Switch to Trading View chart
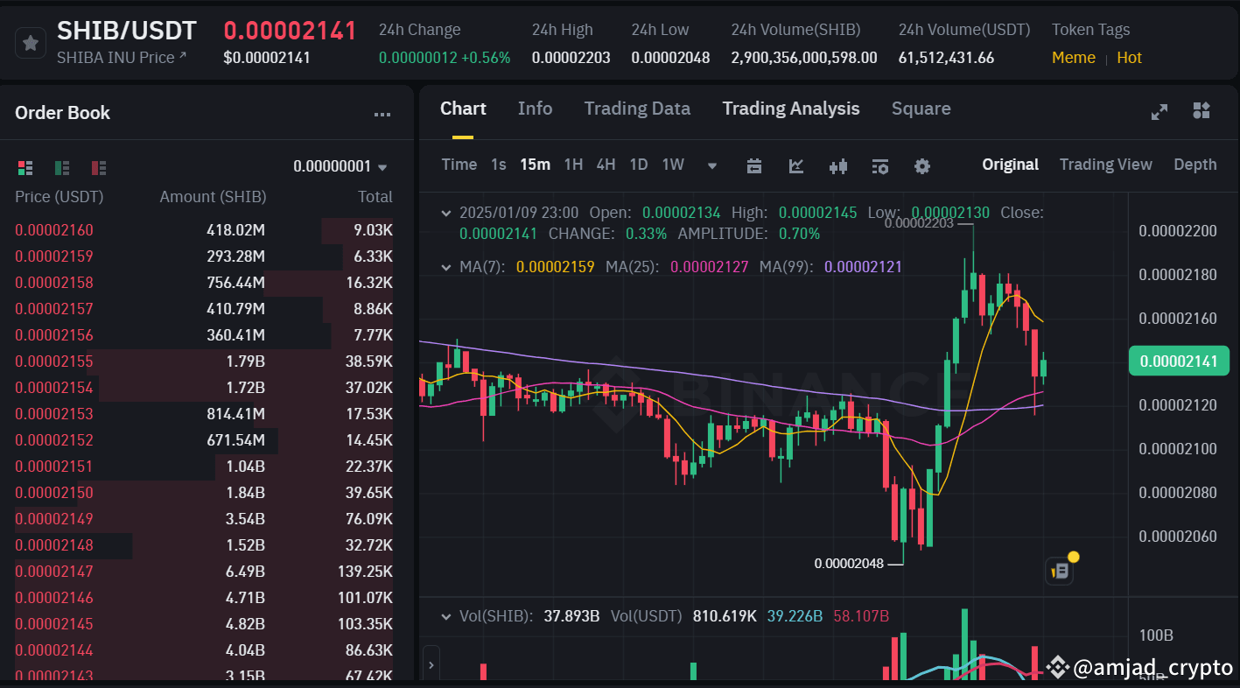 pyautogui.click(x=1105, y=165)
